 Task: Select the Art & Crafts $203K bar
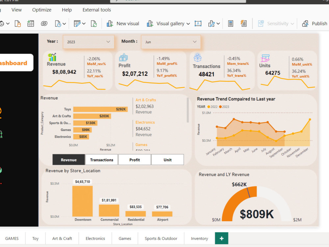pos(92,116)
